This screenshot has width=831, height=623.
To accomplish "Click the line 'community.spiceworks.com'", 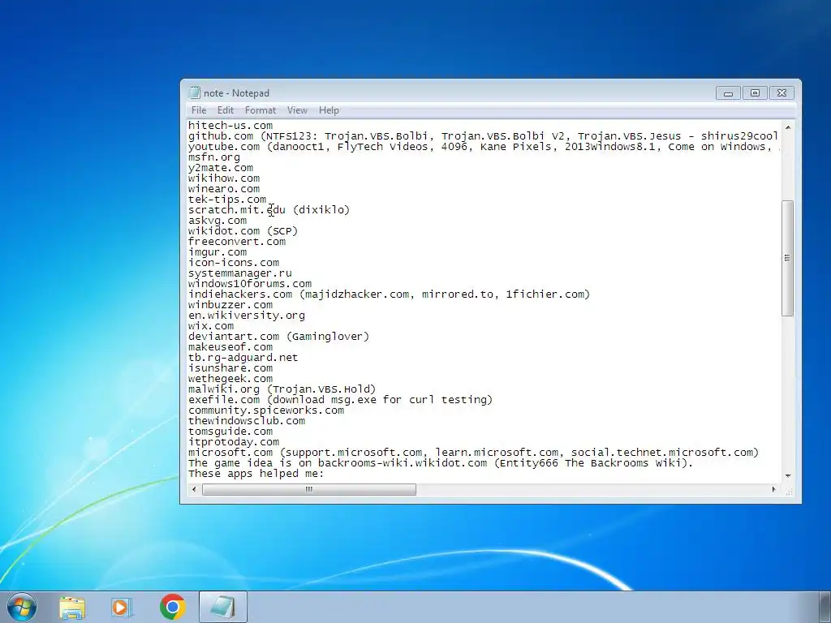I will click(x=266, y=410).
